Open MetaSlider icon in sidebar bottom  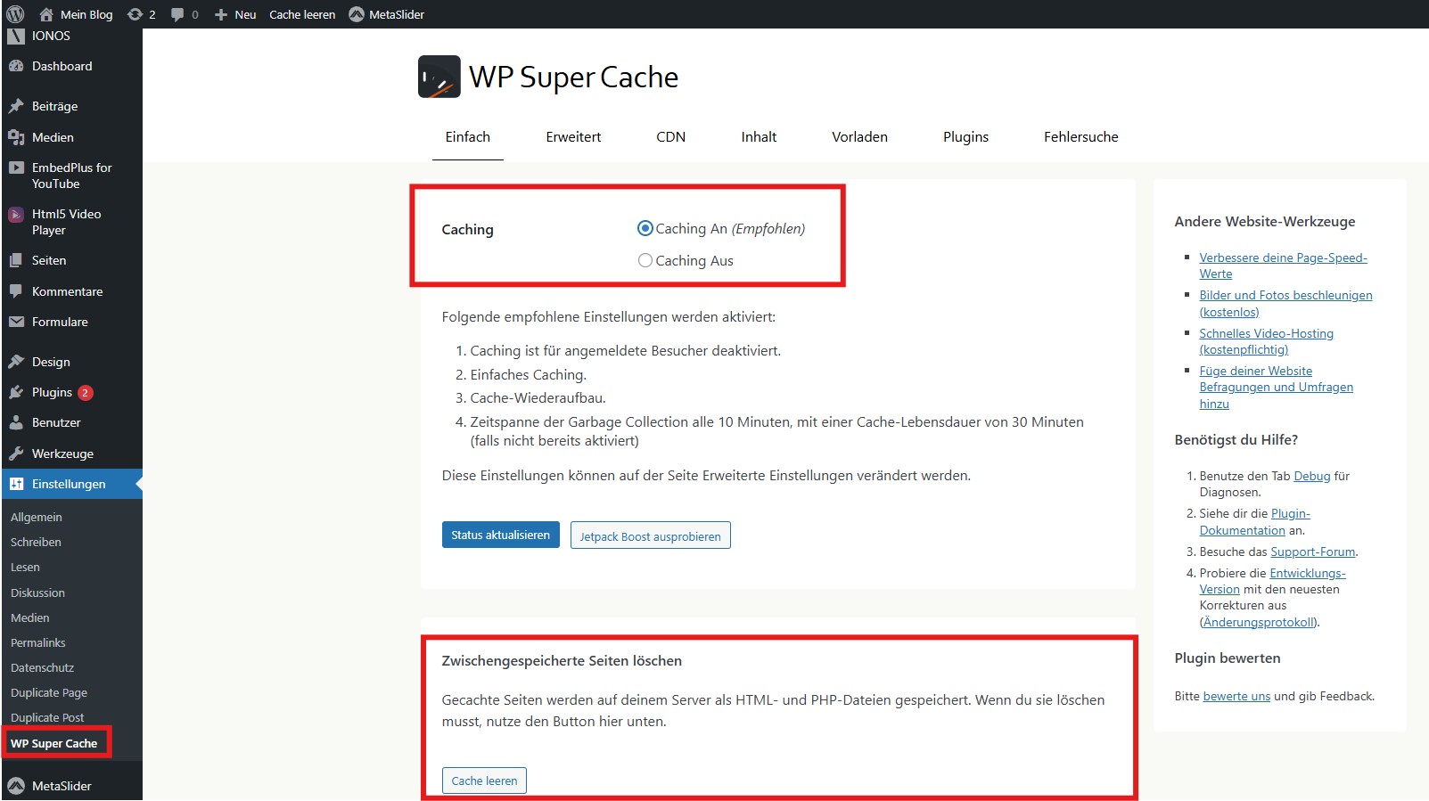16,786
